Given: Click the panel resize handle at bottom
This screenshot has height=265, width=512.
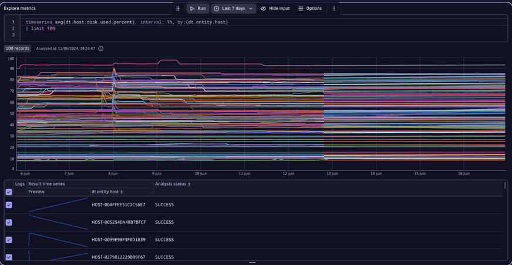Looking at the screenshot, I should pos(252,263).
